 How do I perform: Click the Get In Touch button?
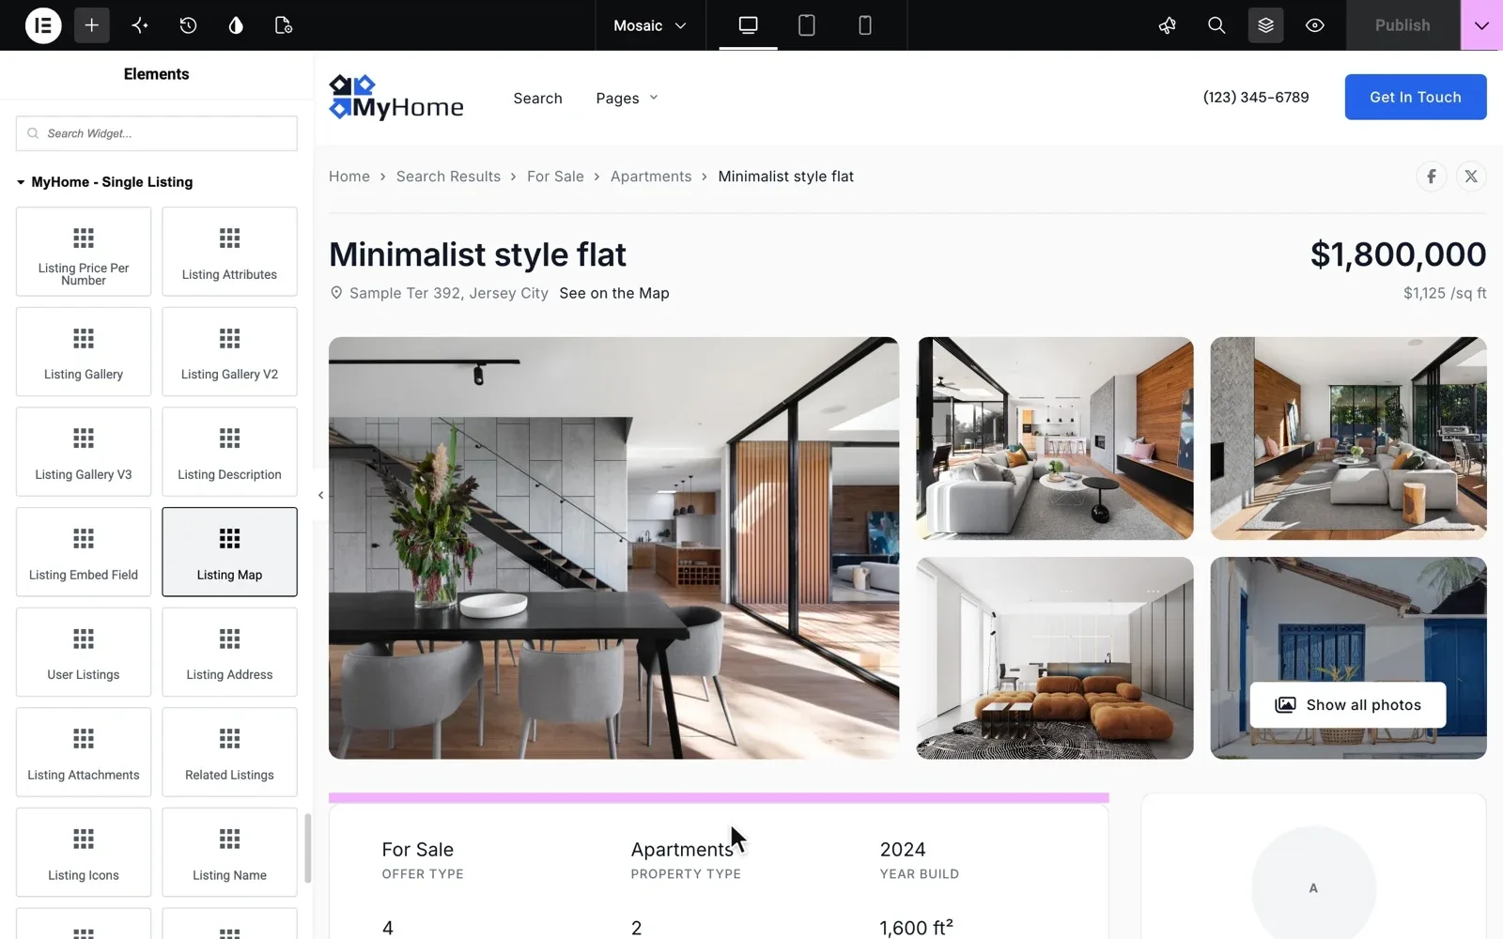(x=1416, y=97)
